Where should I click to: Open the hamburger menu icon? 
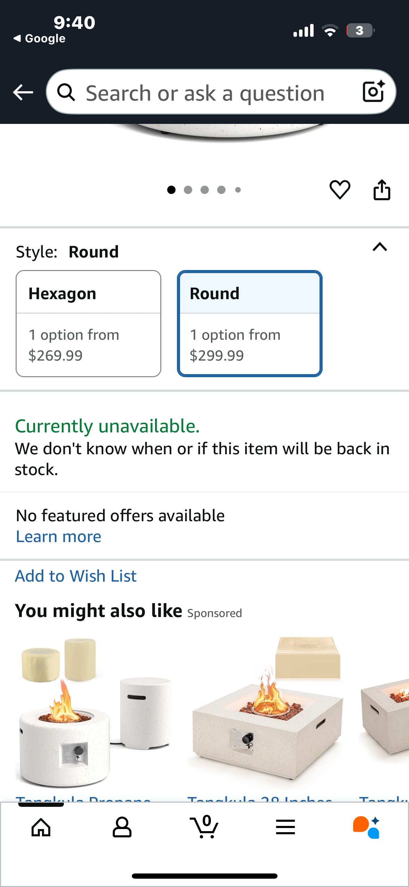click(x=286, y=827)
